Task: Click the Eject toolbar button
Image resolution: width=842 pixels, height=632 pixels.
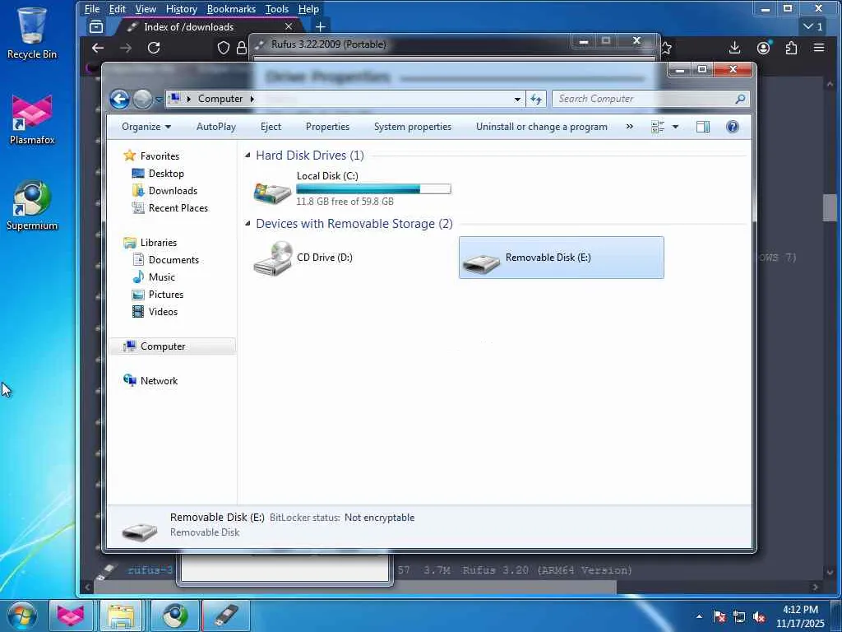Action: [x=271, y=127]
